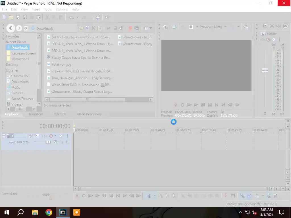Toggle Auto Ripple in timeline toolbar
291x218 pixels.
pyautogui.click(x=257, y=196)
